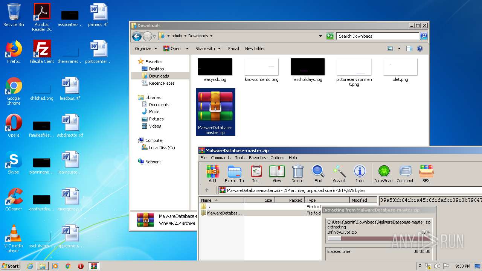Open Google Chrome desktop shortcut
The image size is (482, 271).
pyautogui.click(x=14, y=91)
